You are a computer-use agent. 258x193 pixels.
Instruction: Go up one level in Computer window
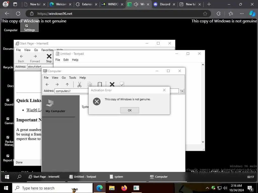(x=67, y=84)
